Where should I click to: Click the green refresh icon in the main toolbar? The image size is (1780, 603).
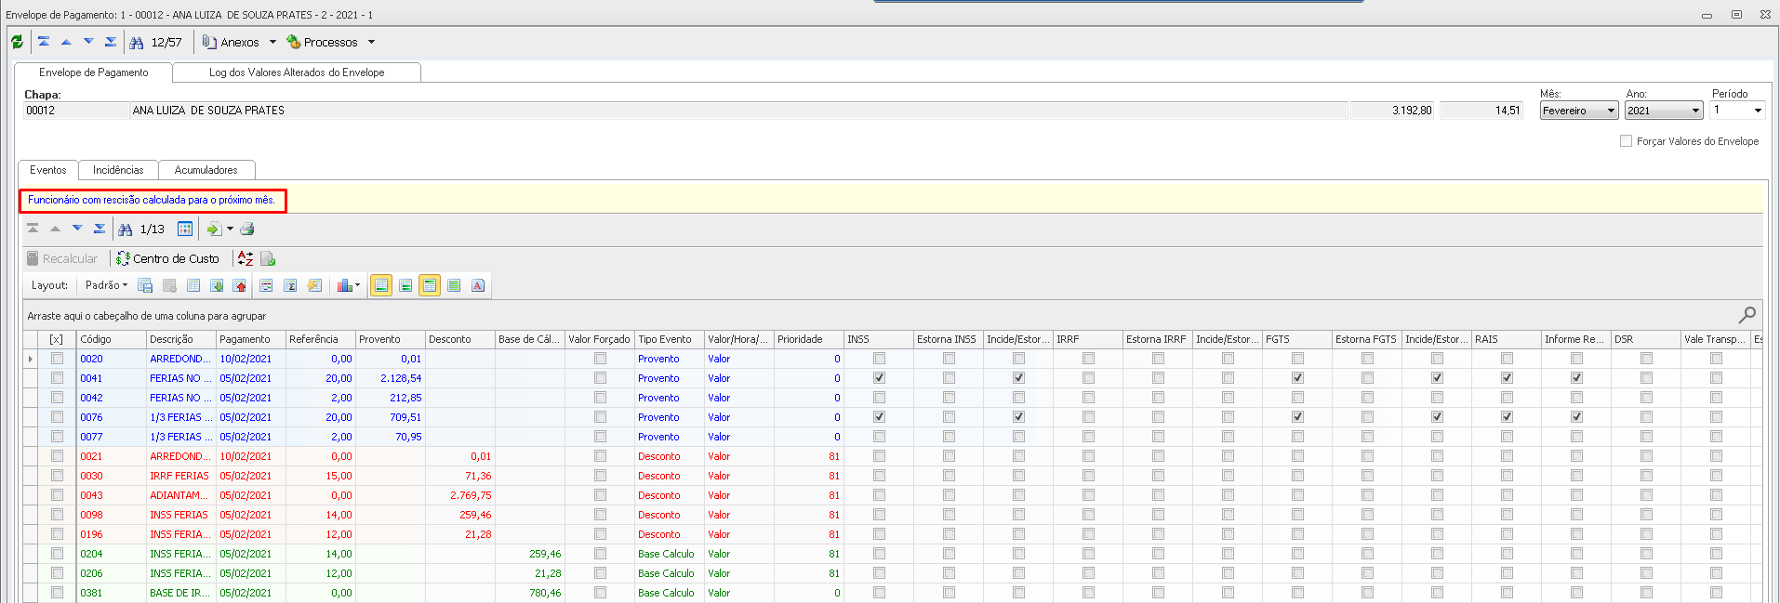coord(17,42)
